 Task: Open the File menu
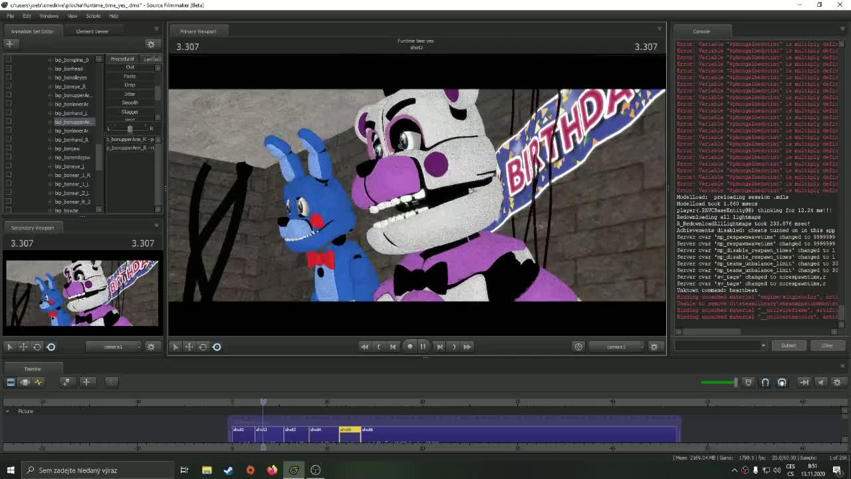11,16
